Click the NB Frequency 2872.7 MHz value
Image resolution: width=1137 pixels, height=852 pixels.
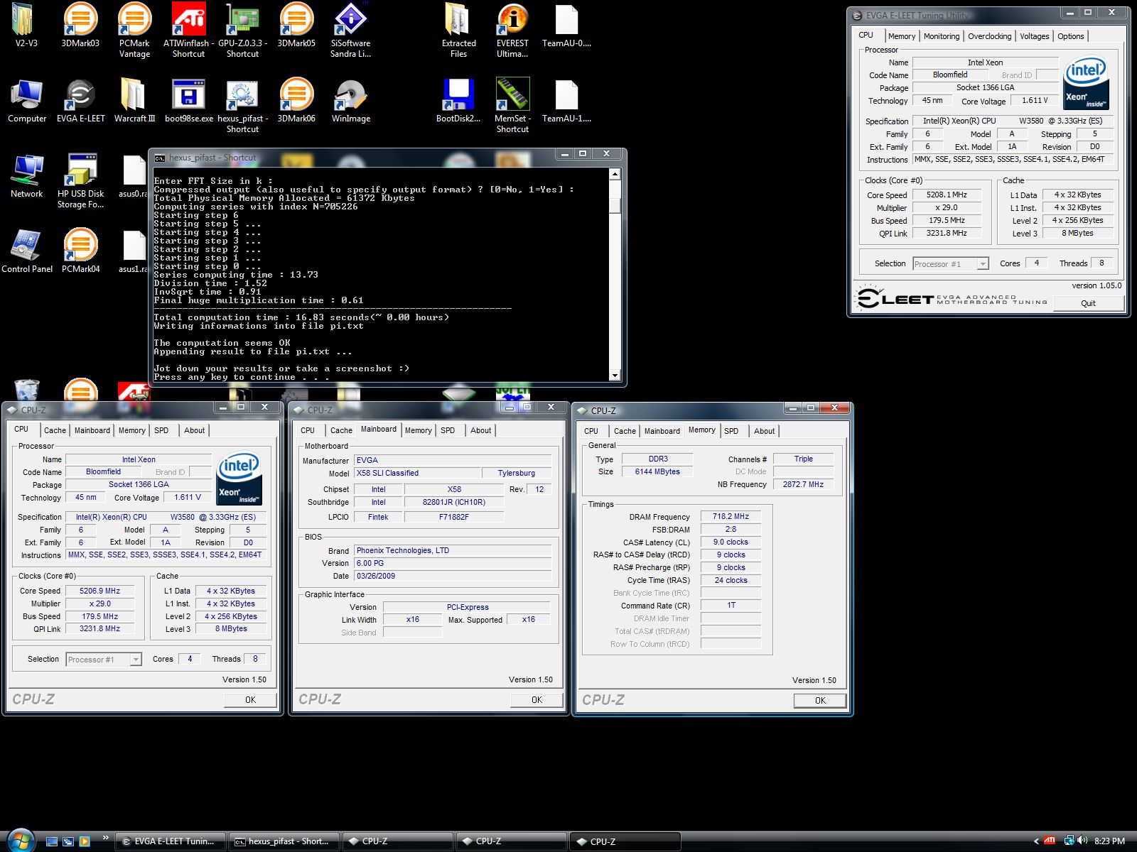[x=803, y=484]
